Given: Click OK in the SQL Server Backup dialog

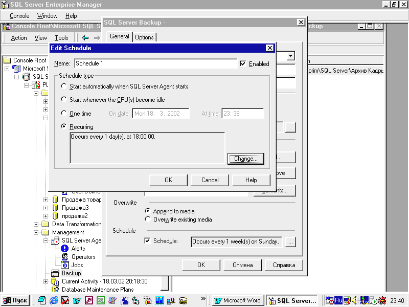Looking at the screenshot, I should point(201,265).
